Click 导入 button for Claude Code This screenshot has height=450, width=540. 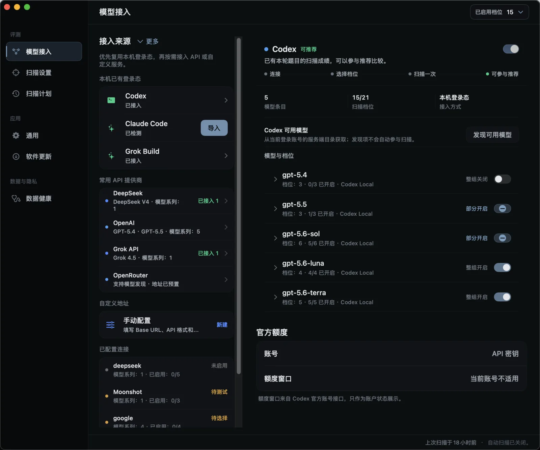point(214,128)
